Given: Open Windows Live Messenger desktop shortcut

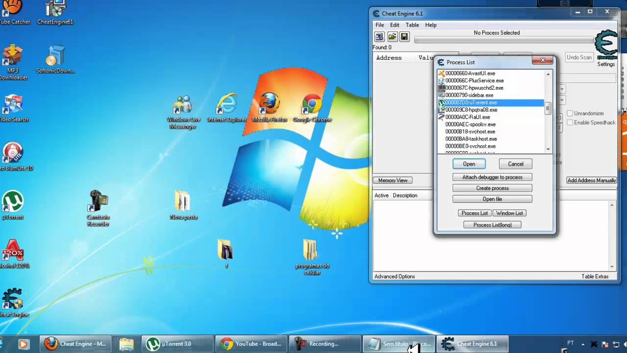Looking at the screenshot, I should 184,112.
